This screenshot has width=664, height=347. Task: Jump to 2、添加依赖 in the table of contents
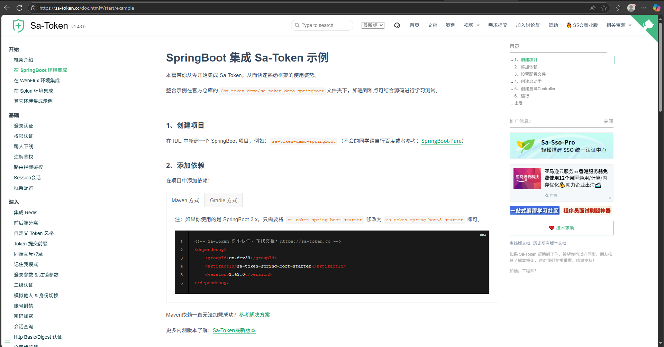[526, 67]
